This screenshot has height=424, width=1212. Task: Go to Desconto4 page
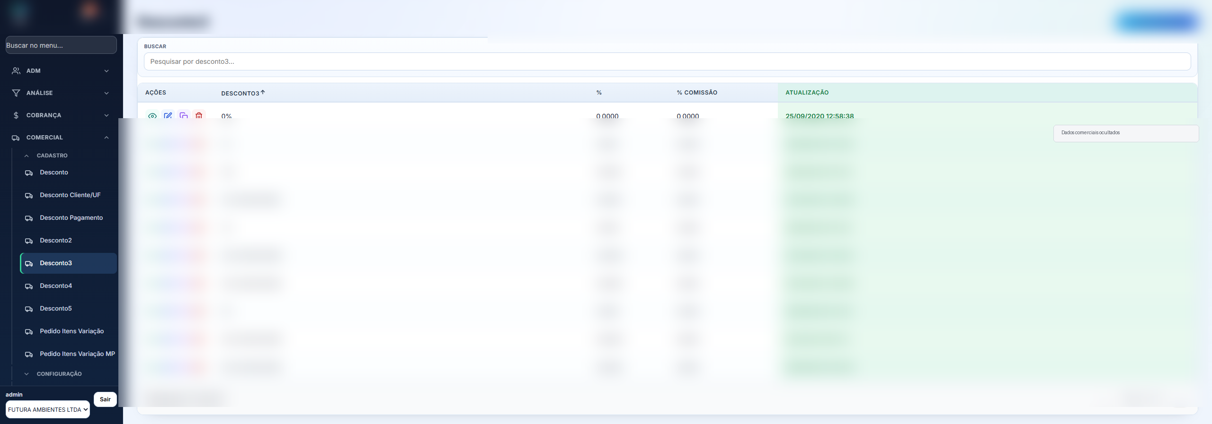tap(69, 286)
